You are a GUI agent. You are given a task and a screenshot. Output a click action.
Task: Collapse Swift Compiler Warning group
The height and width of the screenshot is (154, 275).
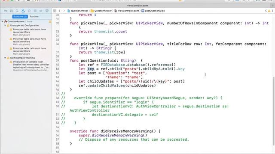[5, 58]
